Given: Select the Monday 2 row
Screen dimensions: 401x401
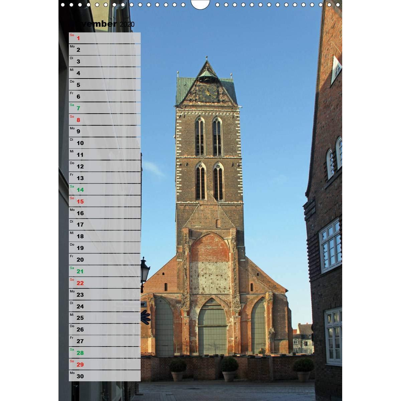Looking at the screenshot, I should point(105,50).
